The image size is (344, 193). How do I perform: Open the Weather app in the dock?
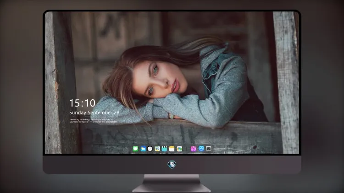click(x=143, y=149)
